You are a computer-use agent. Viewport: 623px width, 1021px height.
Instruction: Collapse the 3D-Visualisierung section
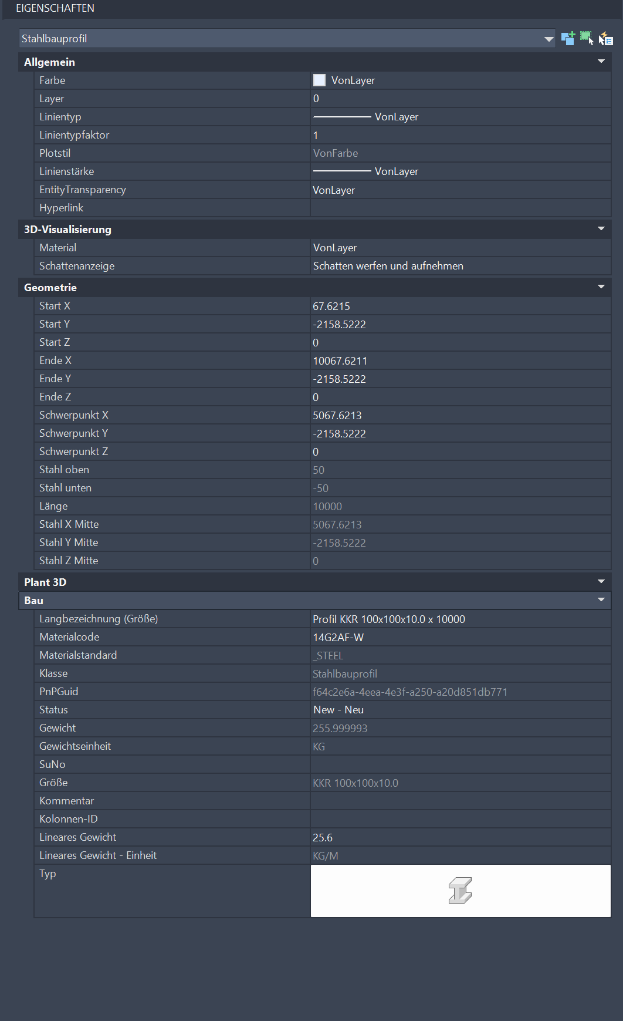pos(601,229)
